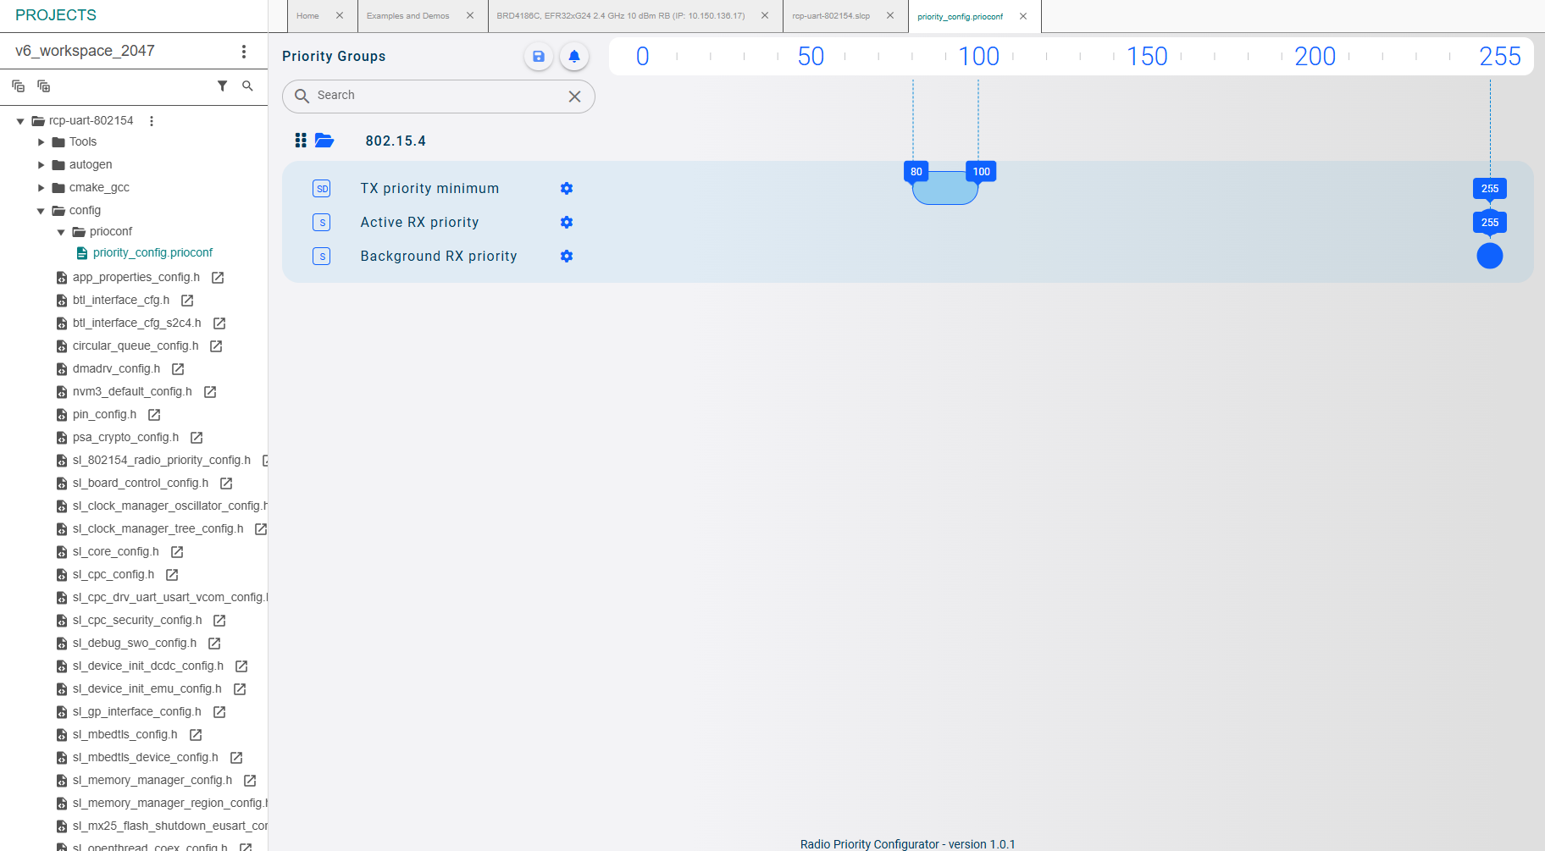The image size is (1545, 851).
Task: Open app_properties_config.h external editor icon
Action: (218, 278)
